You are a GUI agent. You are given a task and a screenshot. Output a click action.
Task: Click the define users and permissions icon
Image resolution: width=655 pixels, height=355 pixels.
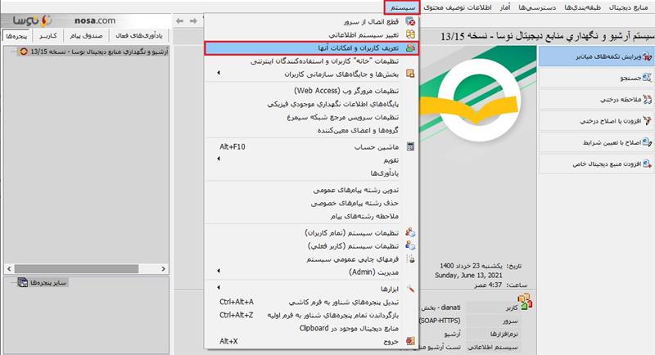[410, 49]
